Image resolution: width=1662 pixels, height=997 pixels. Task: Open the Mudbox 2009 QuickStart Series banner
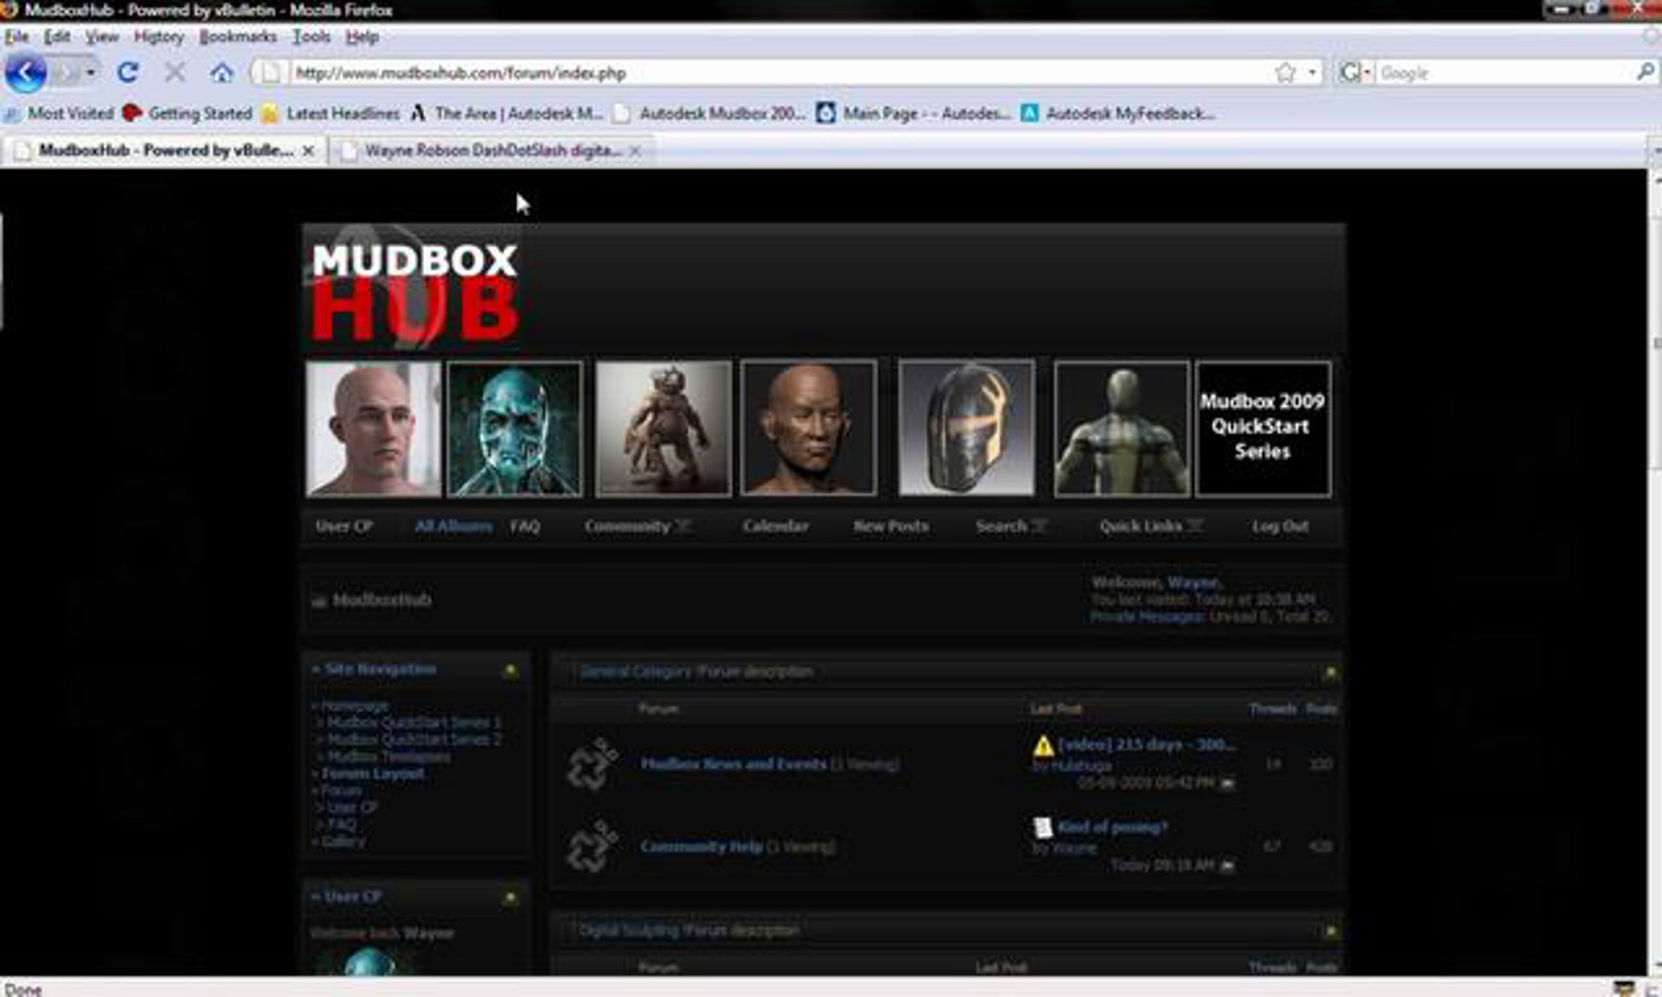click(x=1263, y=429)
